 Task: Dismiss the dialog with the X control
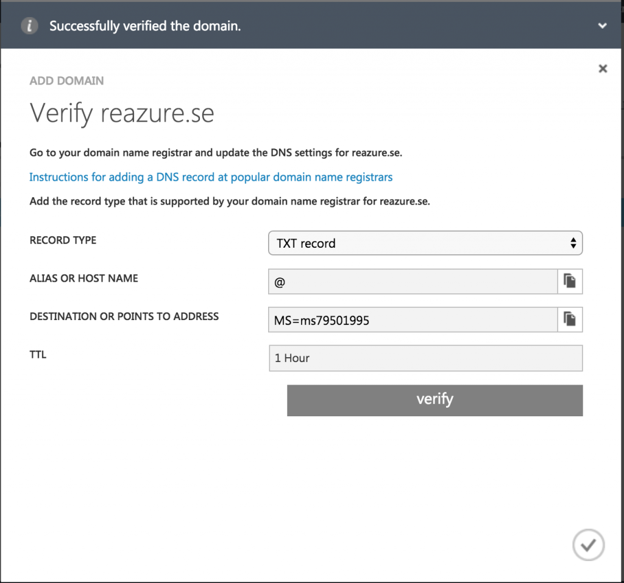point(603,68)
